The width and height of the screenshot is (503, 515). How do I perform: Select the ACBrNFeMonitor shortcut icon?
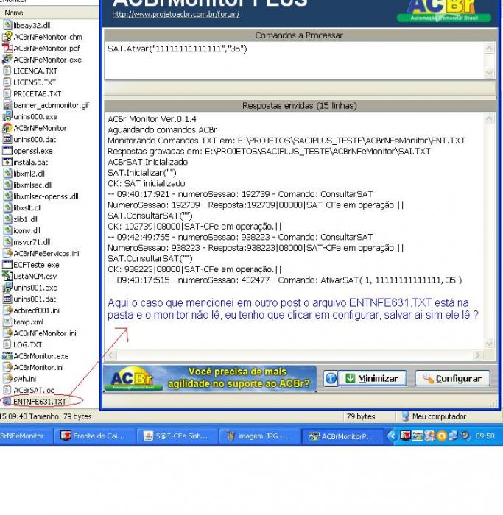(x=7, y=128)
